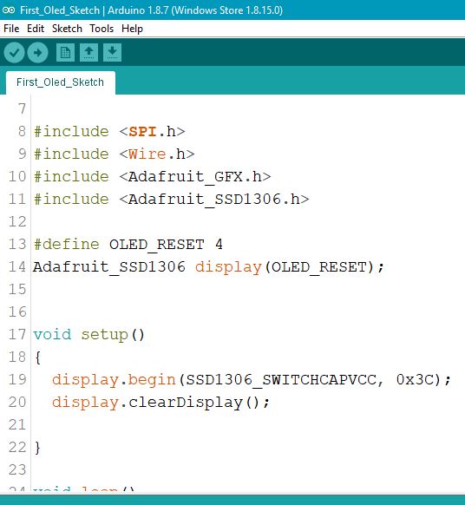Place cursor on empty line 23

coord(248,469)
